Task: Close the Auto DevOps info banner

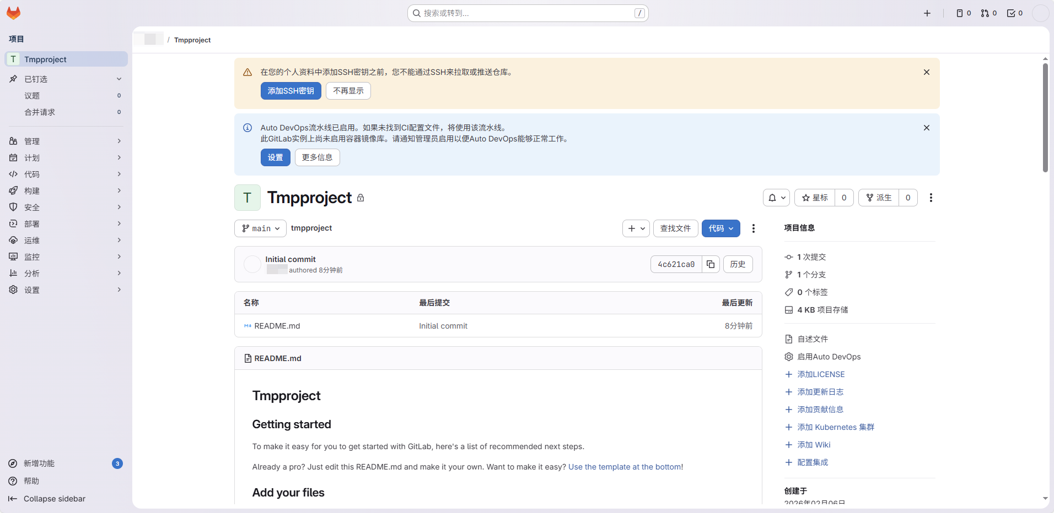Action: (926, 128)
